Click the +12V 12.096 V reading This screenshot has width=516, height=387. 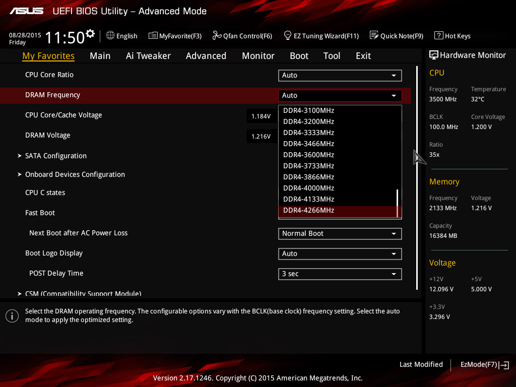pos(441,289)
